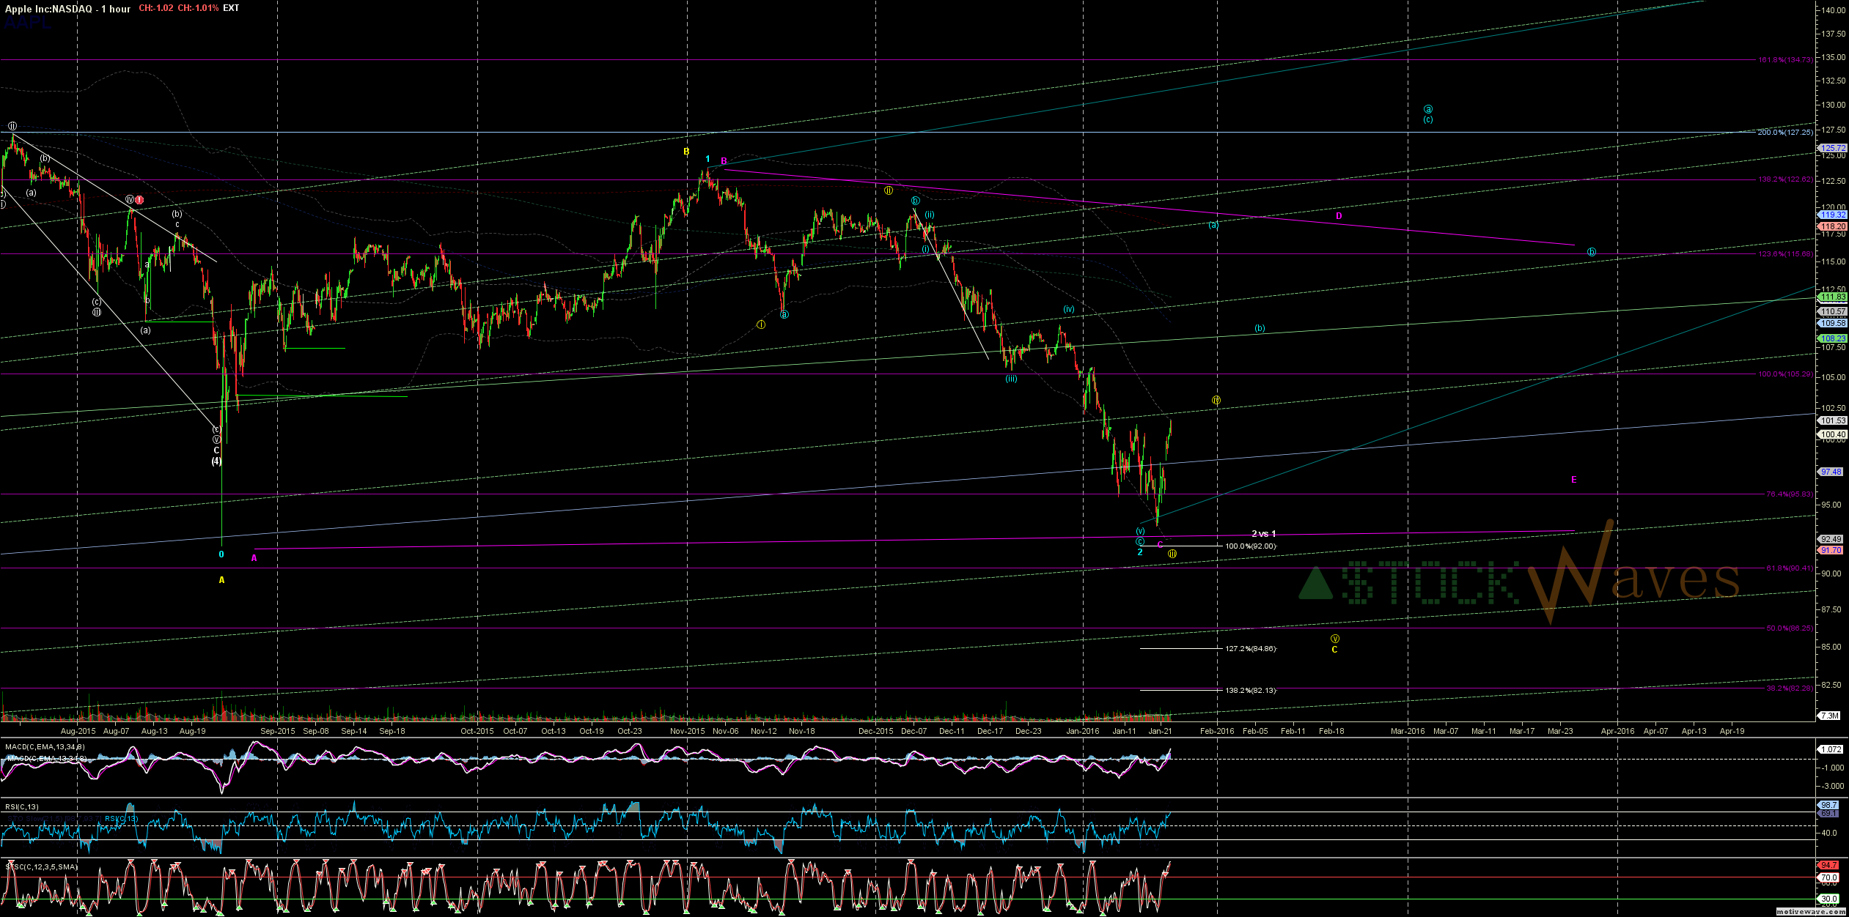Click the 'CH:-1.02' change value
Image resolution: width=1849 pixels, height=917 pixels.
[155, 8]
